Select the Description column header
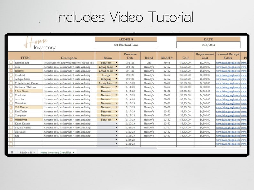 coord(69,56)
